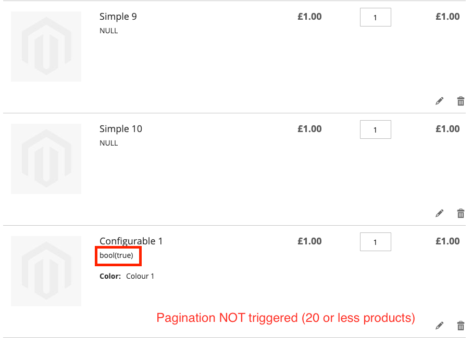Open the Simple 9 product link

point(118,17)
